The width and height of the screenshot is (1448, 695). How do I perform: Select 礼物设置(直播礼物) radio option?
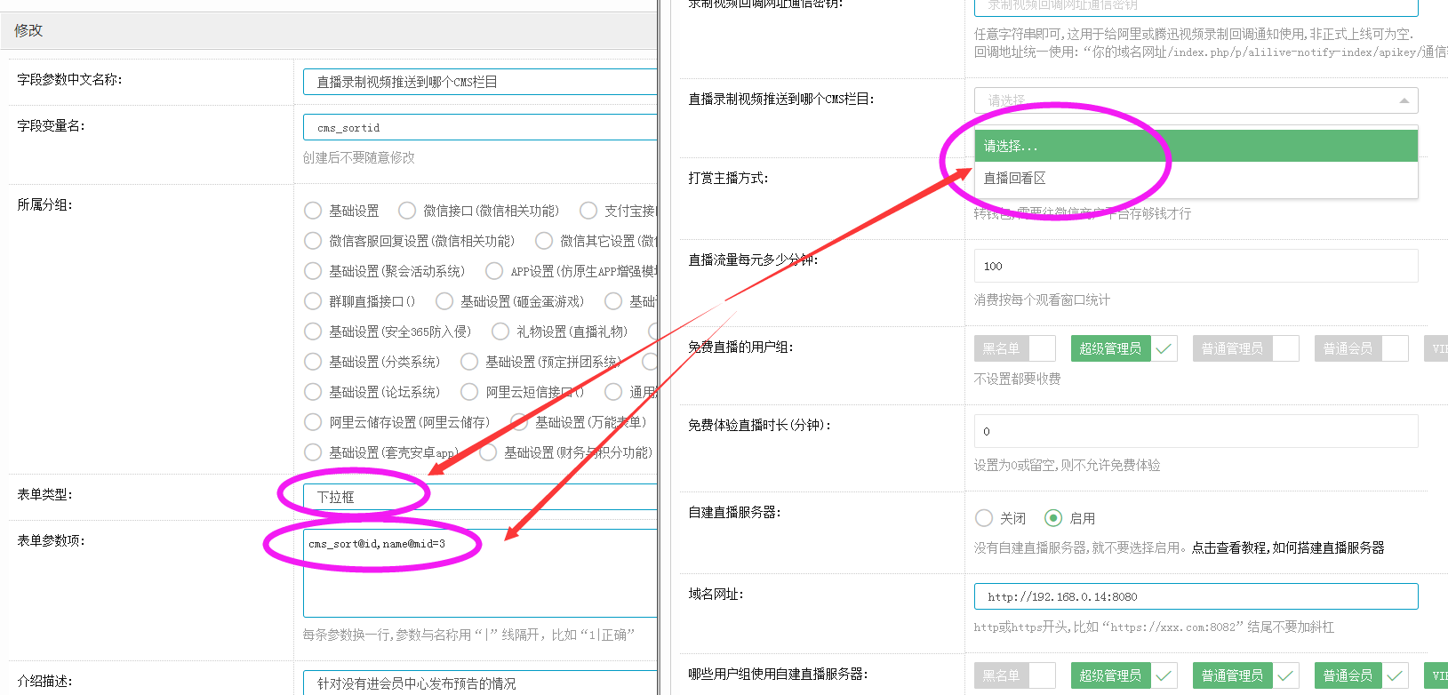(500, 332)
